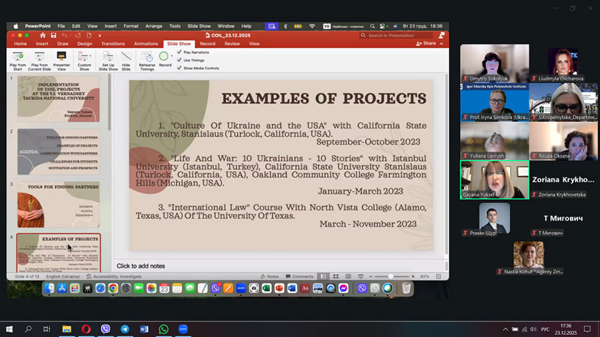Open Finder from the macOS Dock
Screen dimensions: 600x337
click(x=49, y=288)
